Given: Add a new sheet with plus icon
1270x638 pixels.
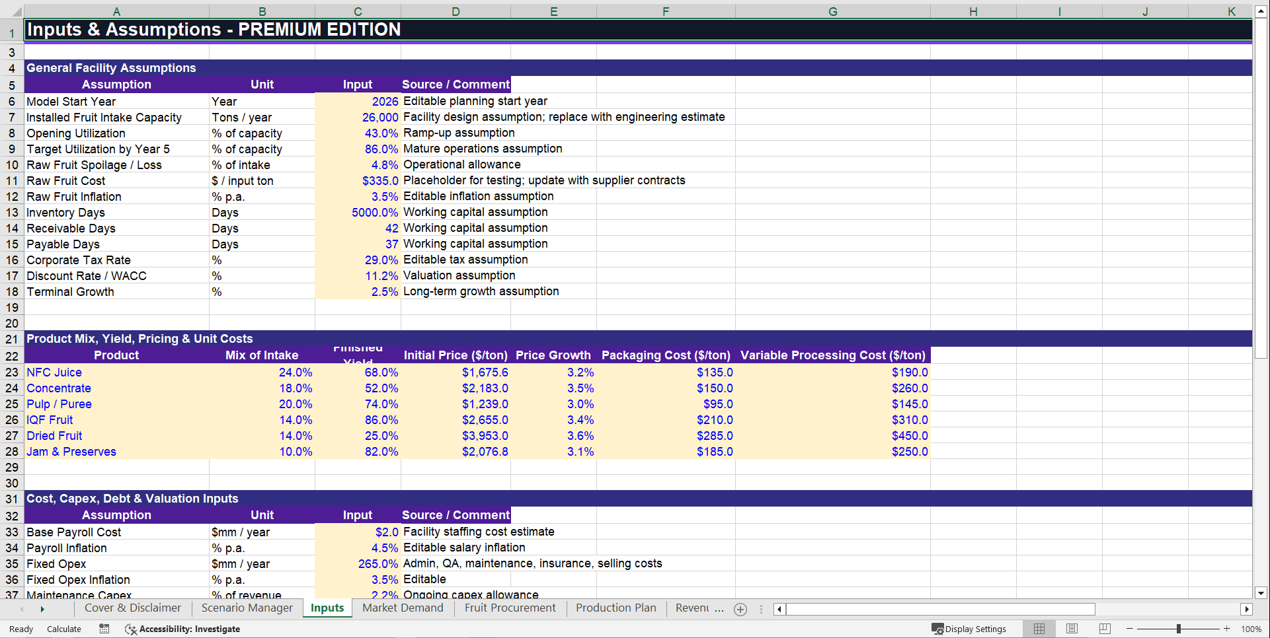Looking at the screenshot, I should (x=740, y=609).
